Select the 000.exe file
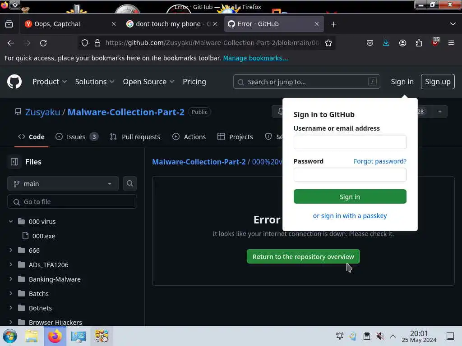 (x=44, y=236)
